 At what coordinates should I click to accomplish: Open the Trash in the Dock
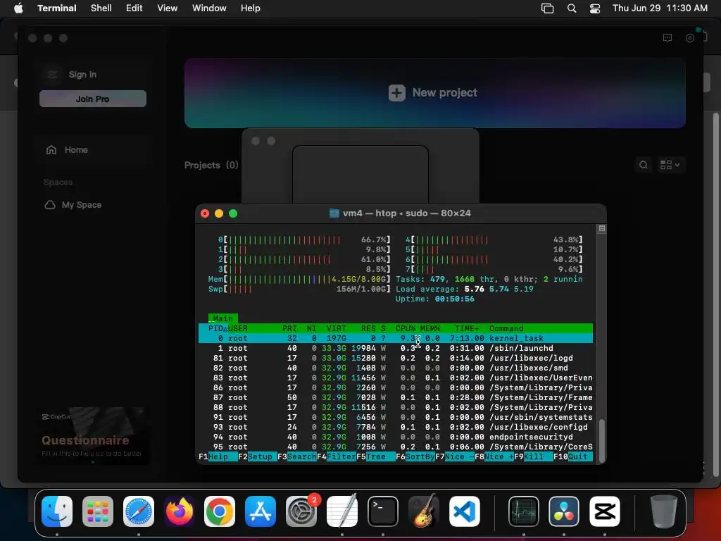664,511
